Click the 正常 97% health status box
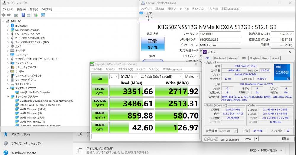The image size is (296, 155). [153, 44]
